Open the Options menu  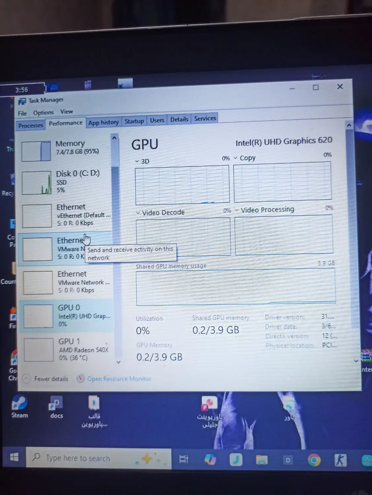click(x=43, y=113)
